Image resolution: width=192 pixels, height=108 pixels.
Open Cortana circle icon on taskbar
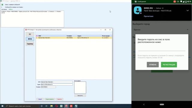tap(42, 106)
